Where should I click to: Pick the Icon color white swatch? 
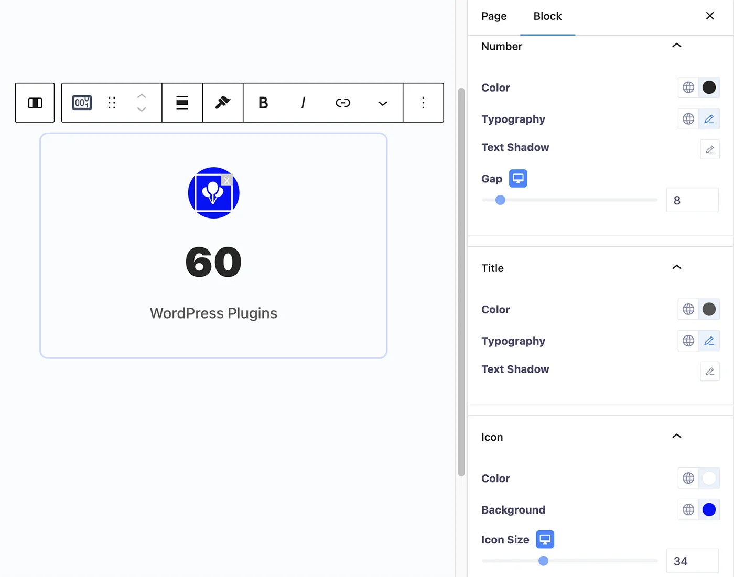[709, 478]
